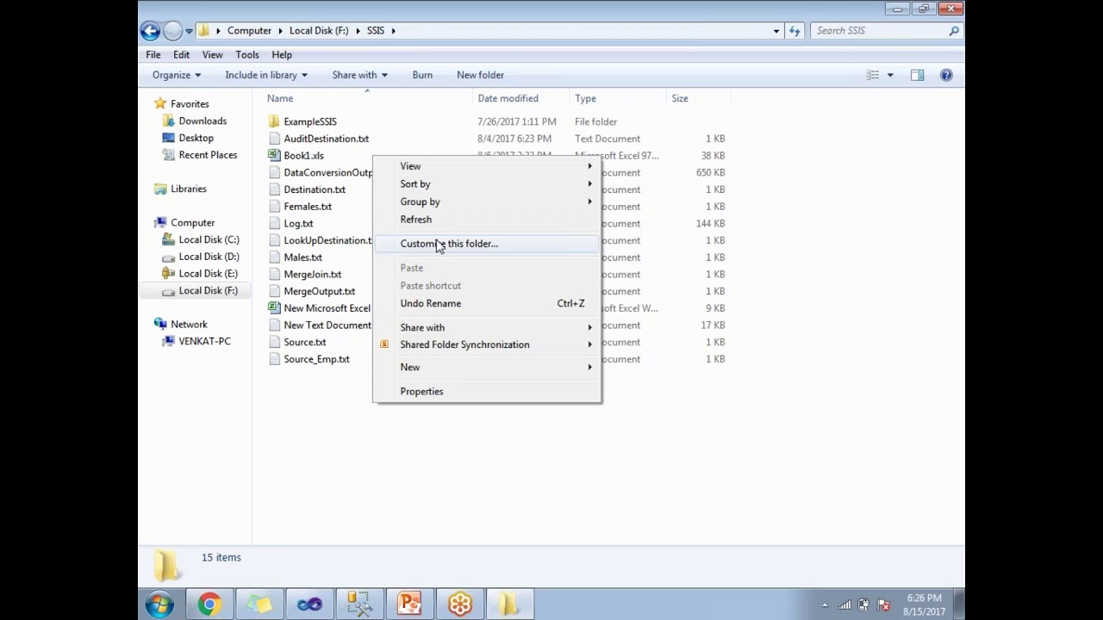The image size is (1103, 620).
Task: Click the refresh address bar icon
Action: coord(795,31)
